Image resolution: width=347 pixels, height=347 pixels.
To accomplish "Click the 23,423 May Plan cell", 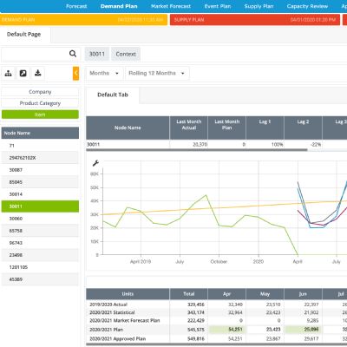I will click(265, 330).
